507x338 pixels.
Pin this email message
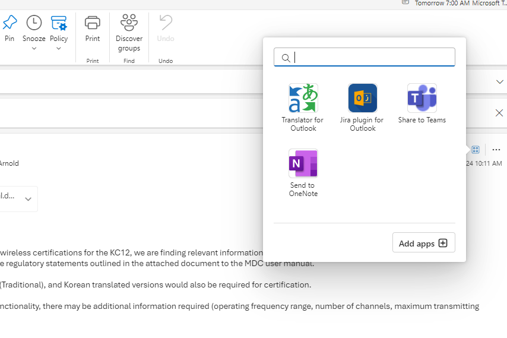[9, 29]
